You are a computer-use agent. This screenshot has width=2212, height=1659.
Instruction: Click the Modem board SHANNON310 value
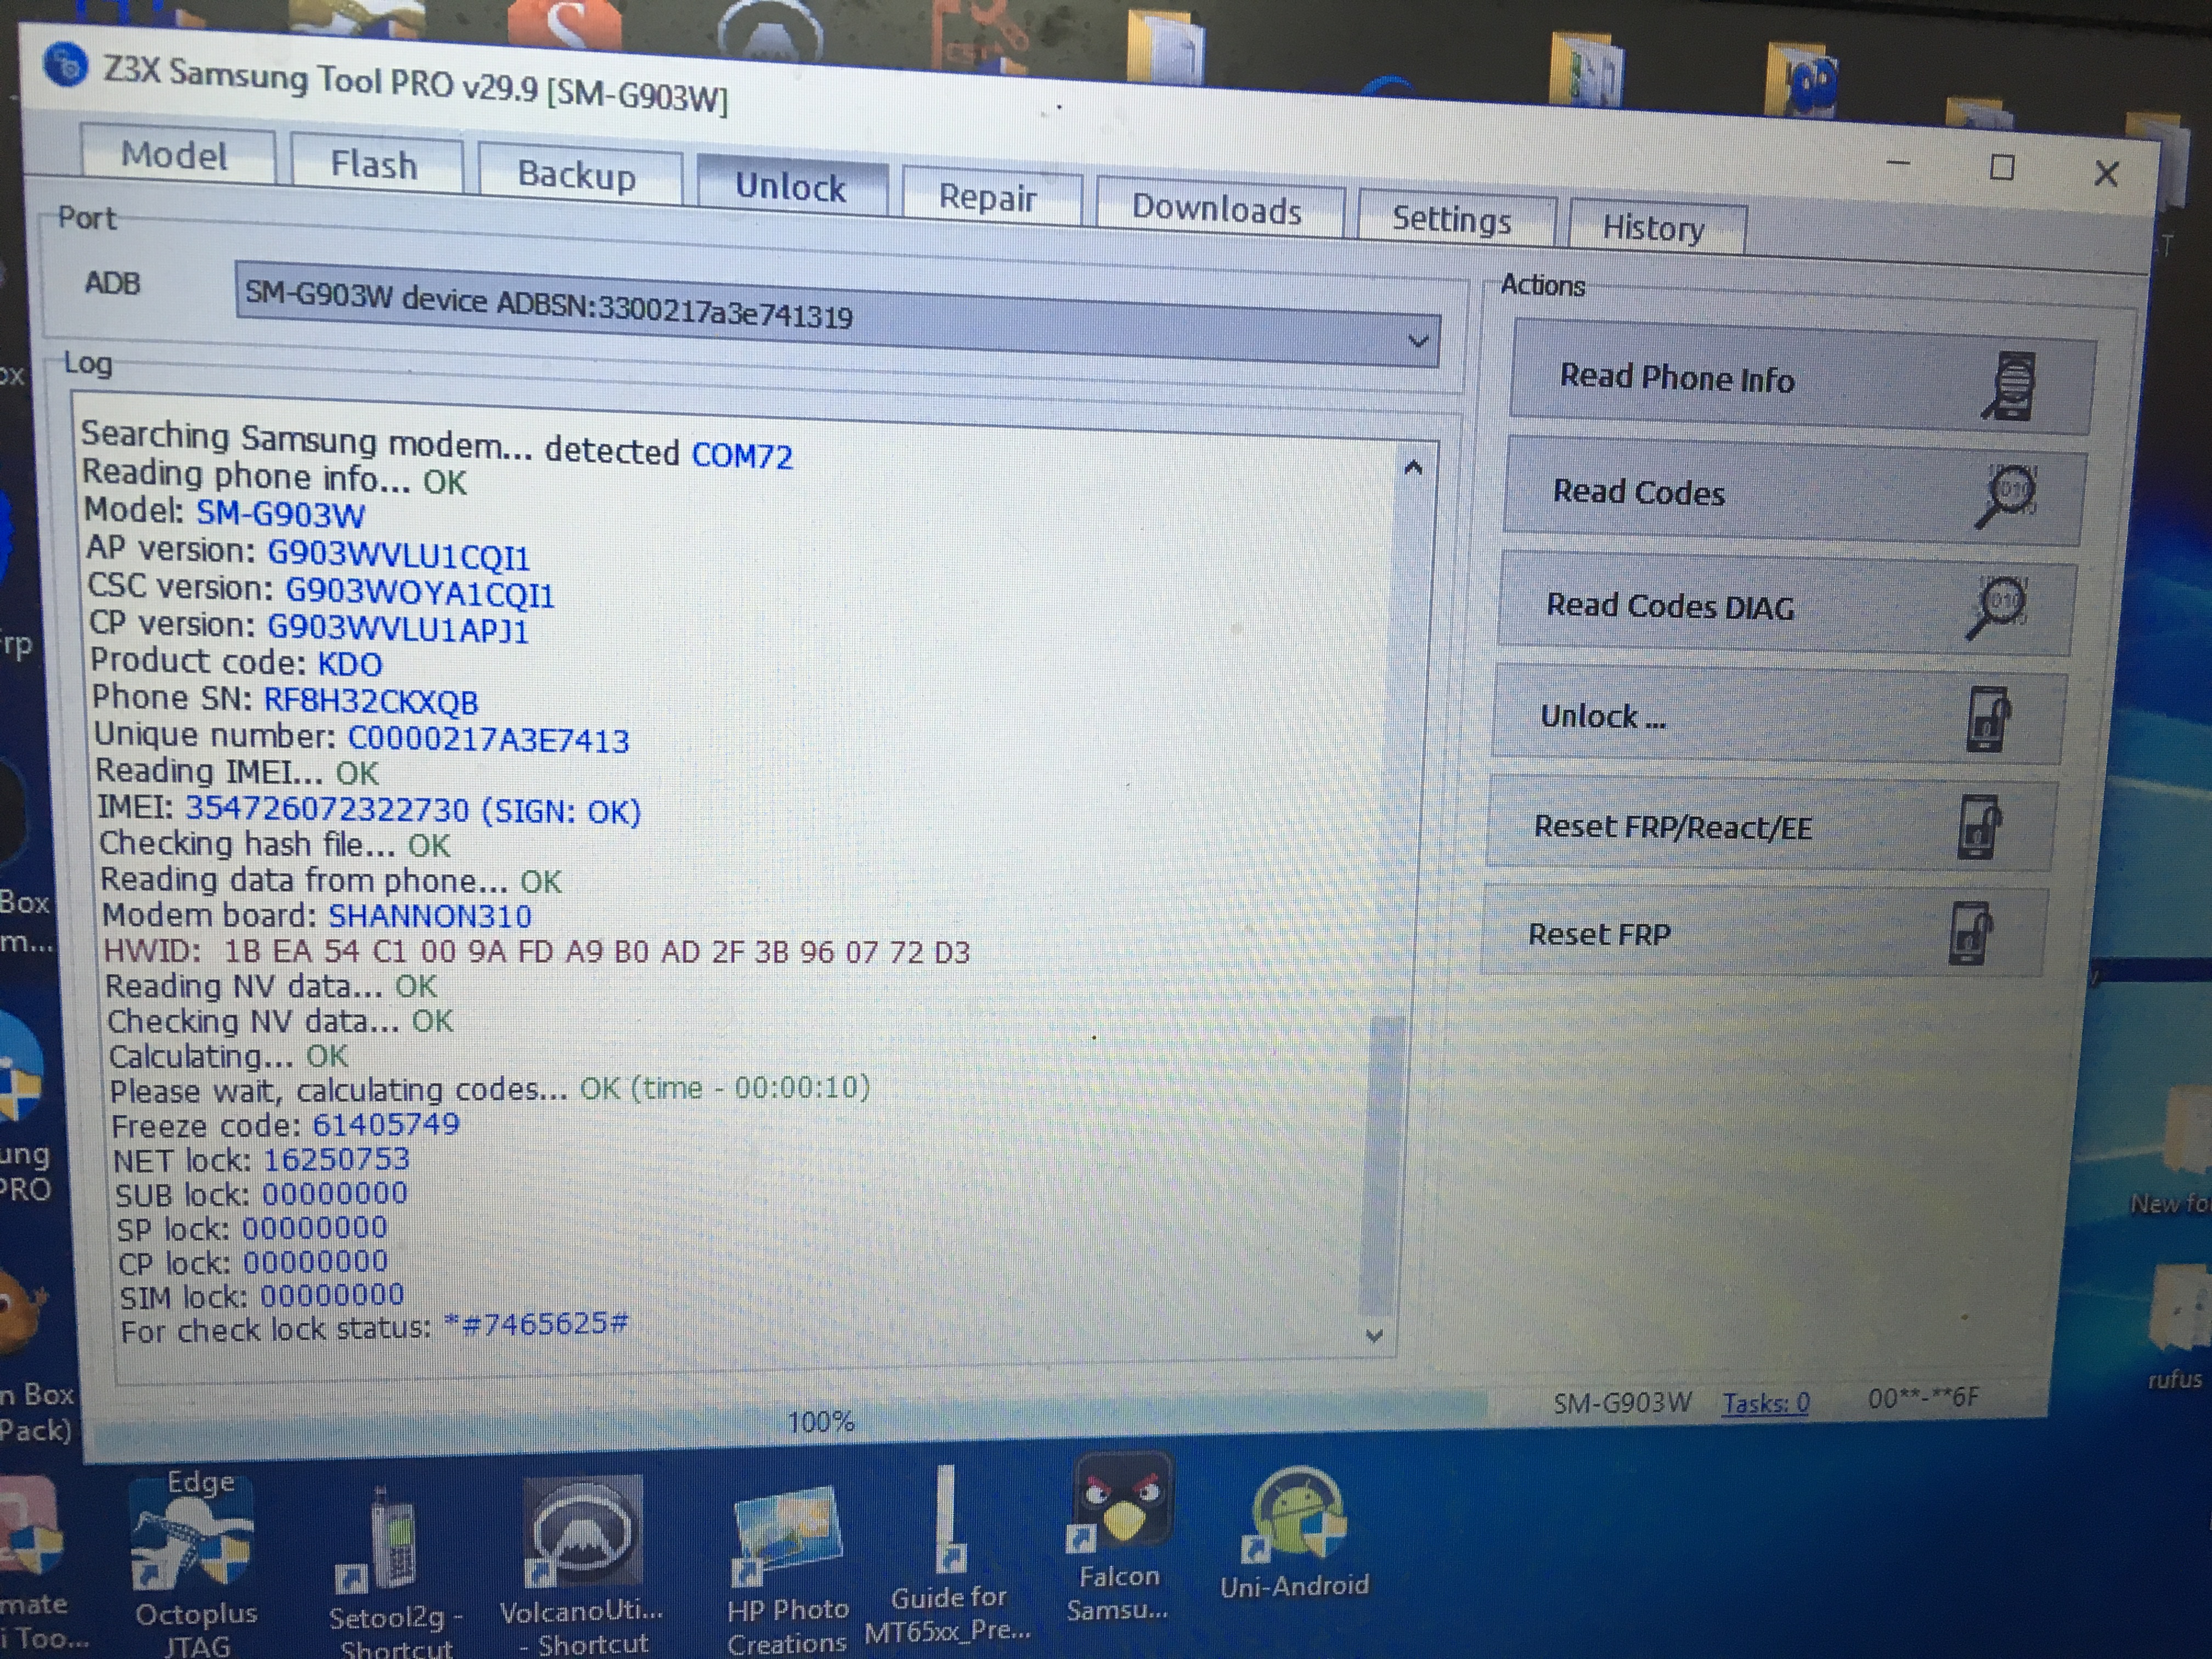(430, 915)
